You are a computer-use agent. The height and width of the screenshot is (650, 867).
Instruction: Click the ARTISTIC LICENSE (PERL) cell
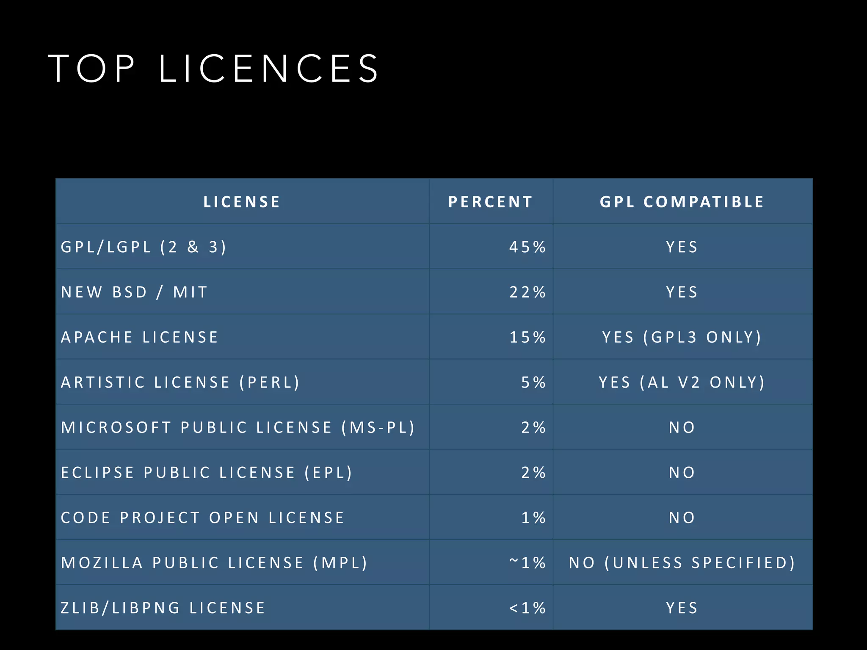pyautogui.click(x=181, y=383)
